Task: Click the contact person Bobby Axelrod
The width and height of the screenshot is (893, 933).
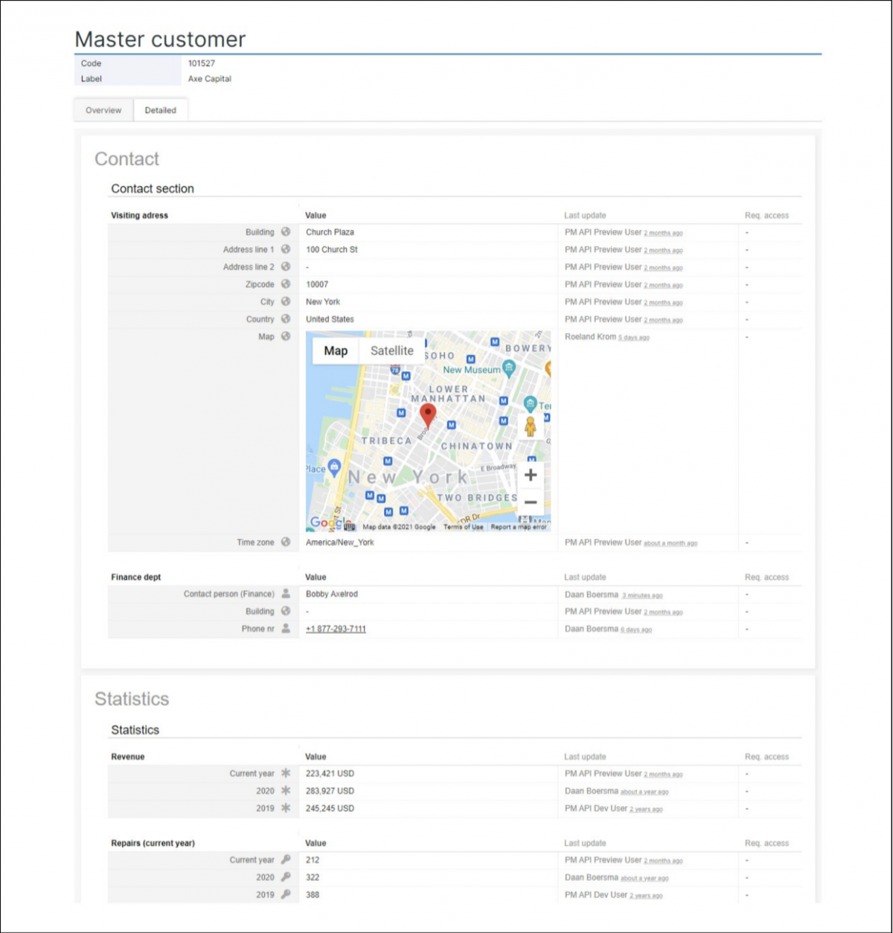Action: click(x=332, y=594)
